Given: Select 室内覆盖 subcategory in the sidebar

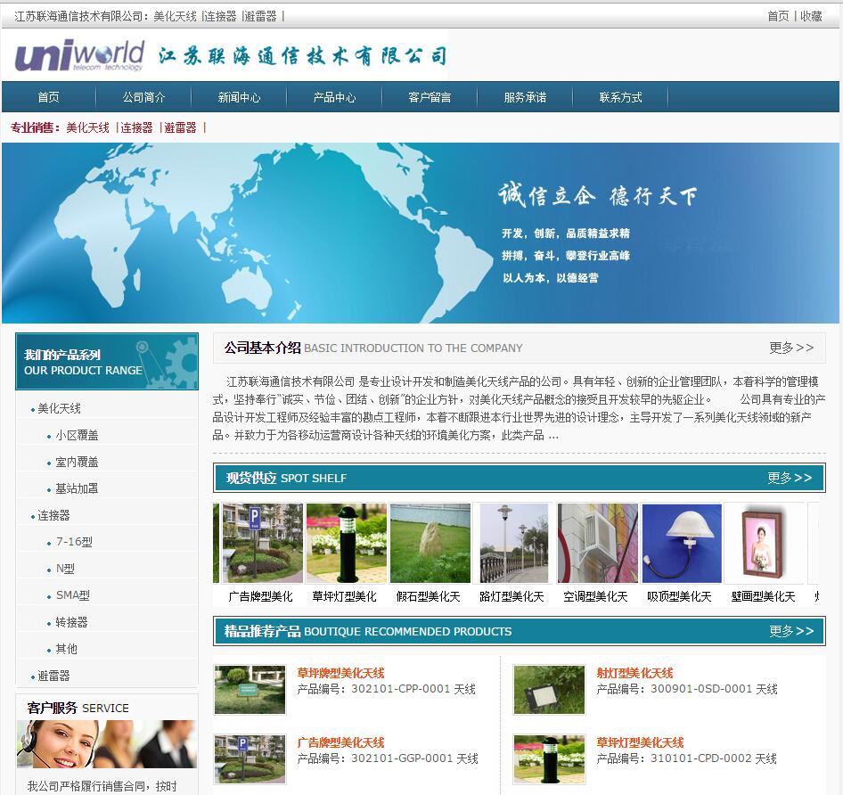Looking at the screenshot, I should coord(77,462).
